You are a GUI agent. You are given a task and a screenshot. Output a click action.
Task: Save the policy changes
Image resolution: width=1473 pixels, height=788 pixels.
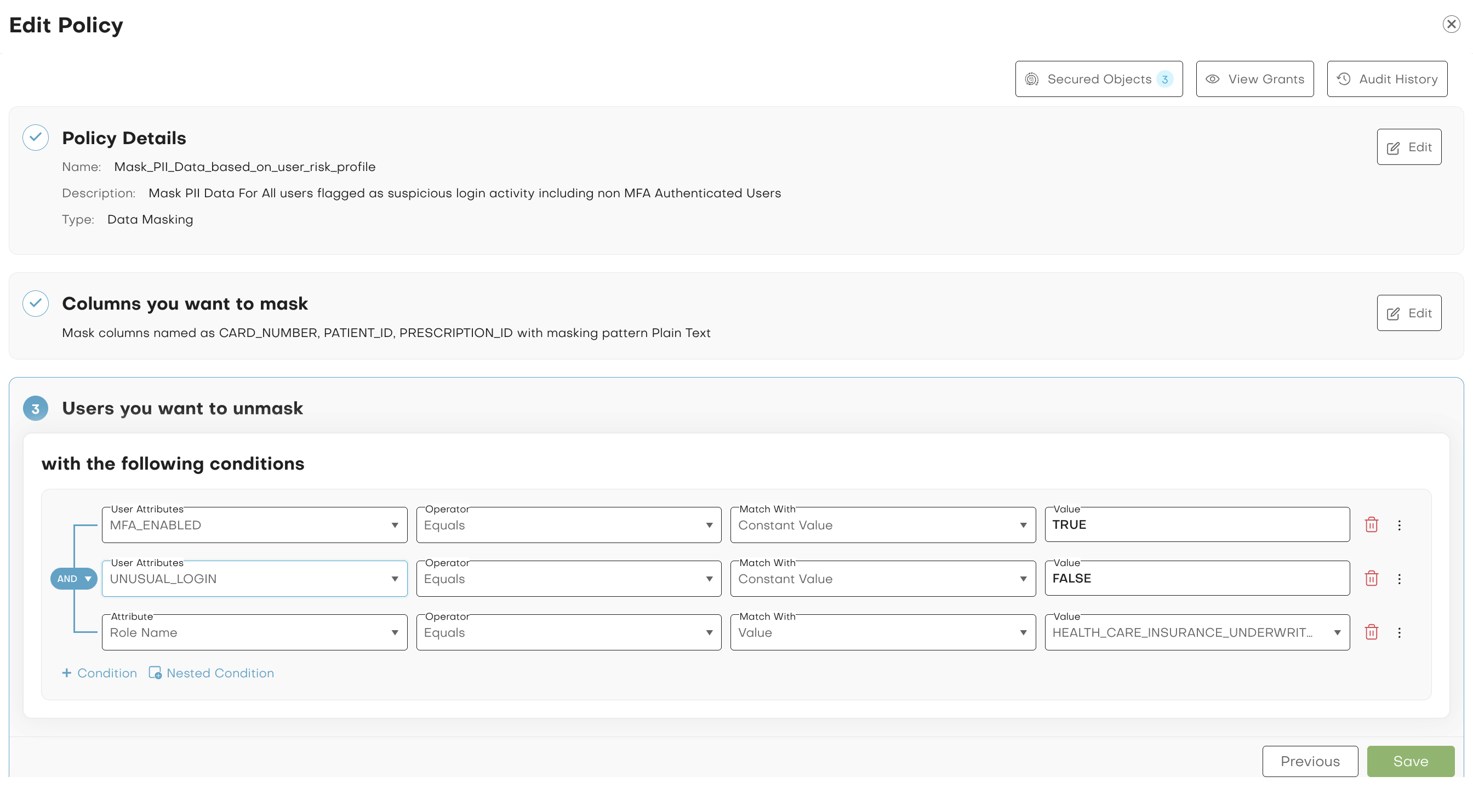[x=1410, y=761]
